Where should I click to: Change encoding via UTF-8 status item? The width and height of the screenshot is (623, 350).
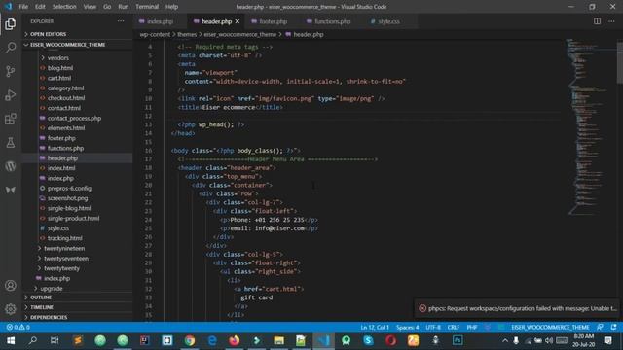tap(433, 327)
